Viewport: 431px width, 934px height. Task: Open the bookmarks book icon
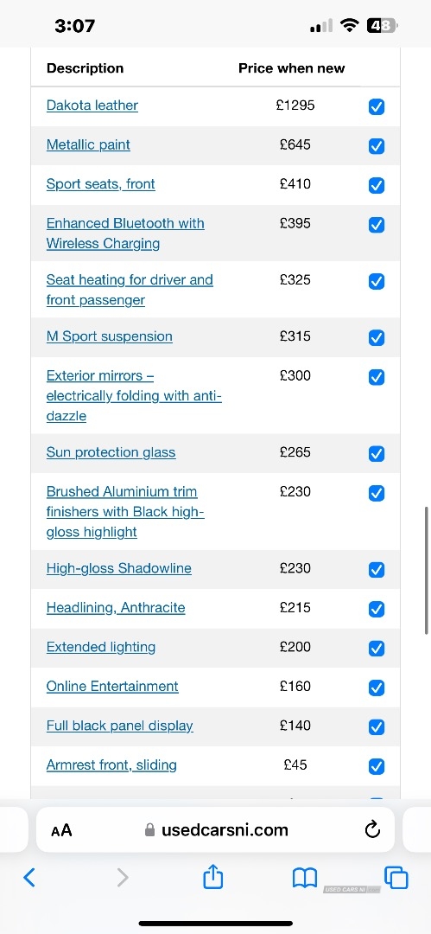tap(304, 878)
